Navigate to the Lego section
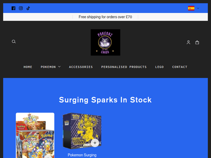 tap(160, 67)
